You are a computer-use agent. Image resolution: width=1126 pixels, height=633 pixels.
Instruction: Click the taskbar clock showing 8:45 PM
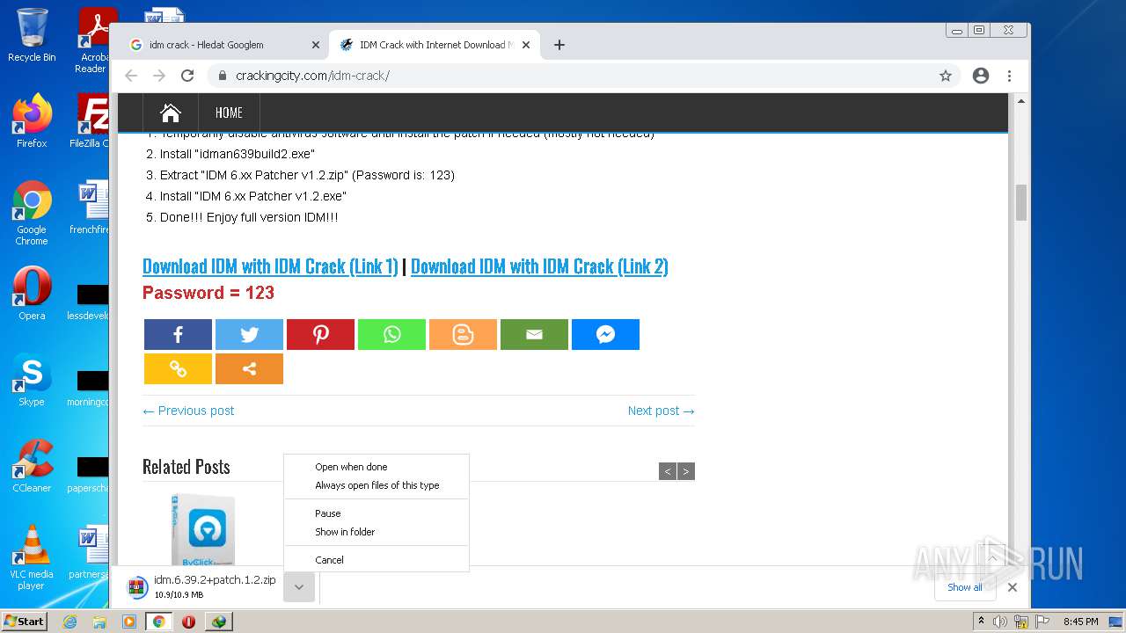click(x=1080, y=622)
